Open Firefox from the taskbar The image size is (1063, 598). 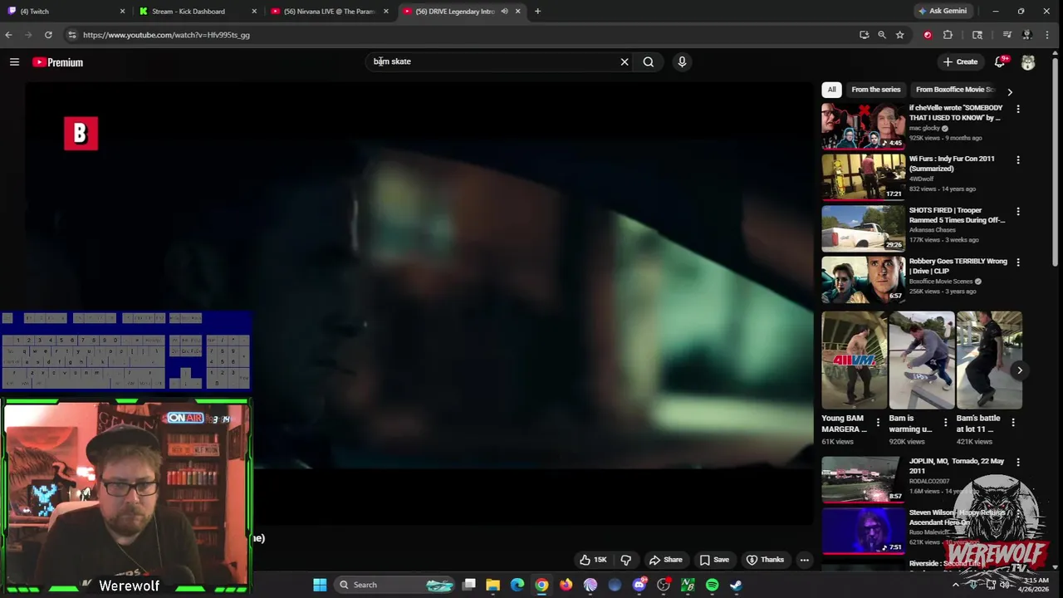(x=566, y=585)
